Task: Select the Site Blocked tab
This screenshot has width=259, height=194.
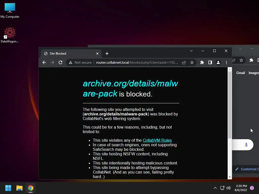Action: [x=71, y=54]
